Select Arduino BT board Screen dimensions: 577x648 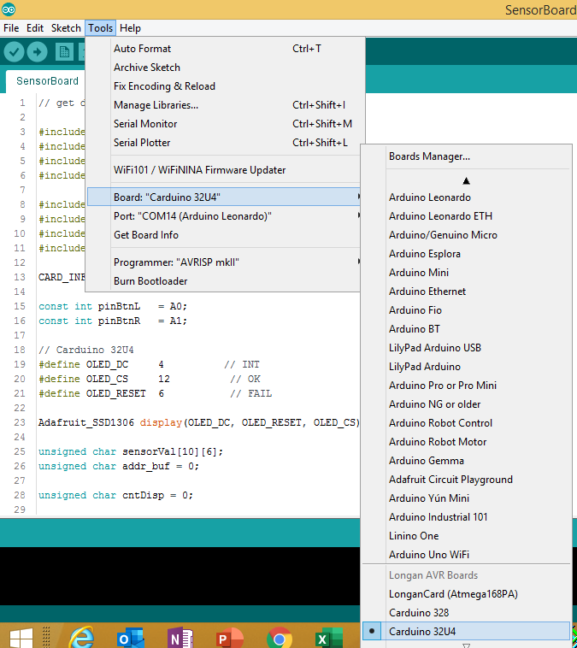[466, 329]
